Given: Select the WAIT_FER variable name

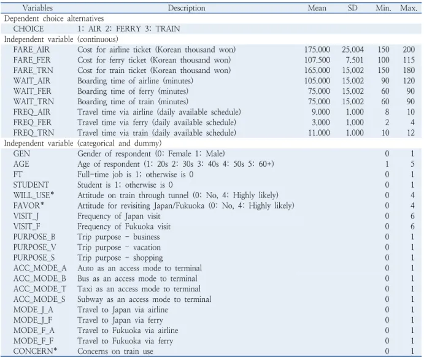Looking at the screenshot, I should coord(32,91).
